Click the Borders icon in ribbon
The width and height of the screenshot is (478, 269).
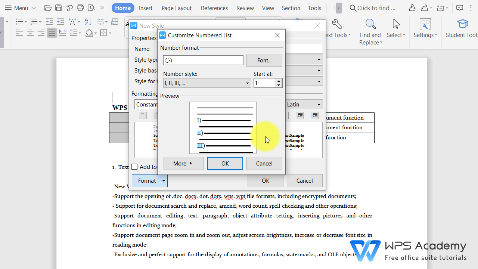pyautogui.click(x=103, y=33)
